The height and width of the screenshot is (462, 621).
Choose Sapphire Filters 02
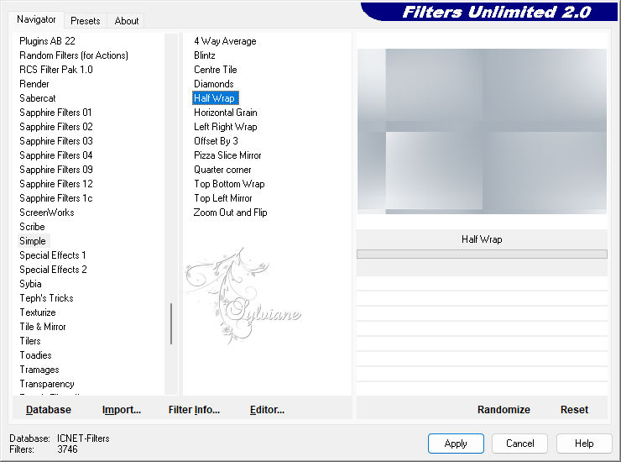click(x=56, y=127)
